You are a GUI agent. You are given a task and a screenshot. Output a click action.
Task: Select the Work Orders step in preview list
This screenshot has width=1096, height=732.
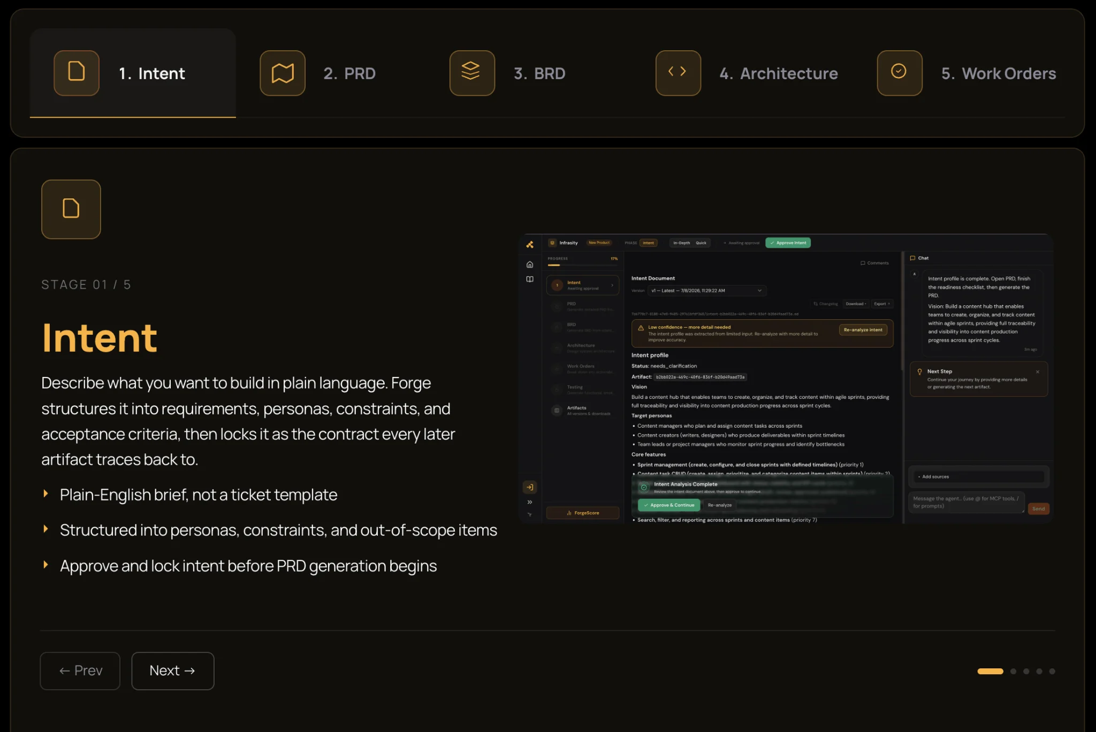(x=583, y=368)
